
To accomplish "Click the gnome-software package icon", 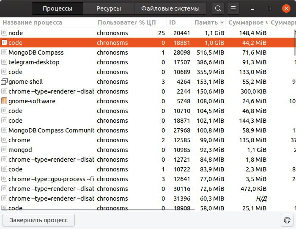I will click(4, 101).
